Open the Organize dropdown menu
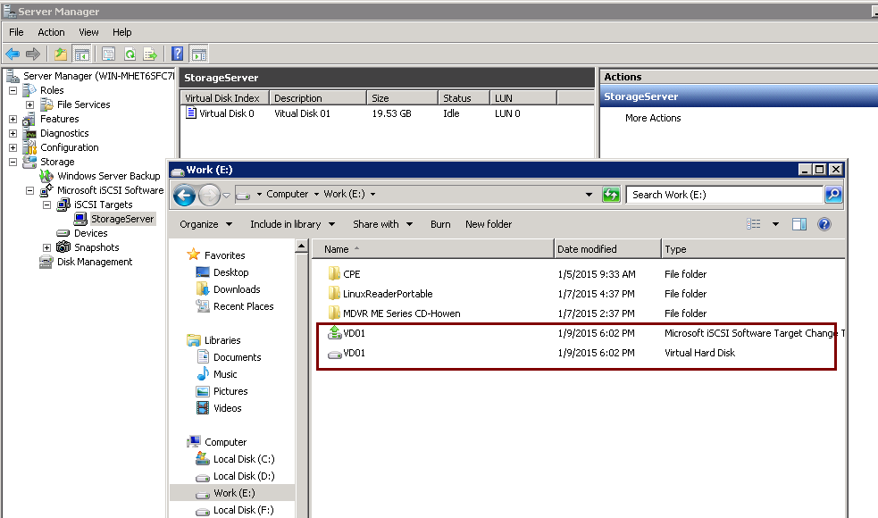Image resolution: width=878 pixels, height=518 pixels. [x=205, y=224]
